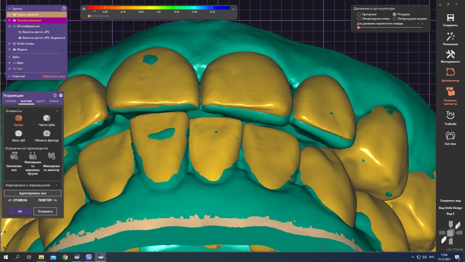Viewport: 465px width, 262px height.
Task: Click the Сохранить save icon
Action: coord(450,18)
